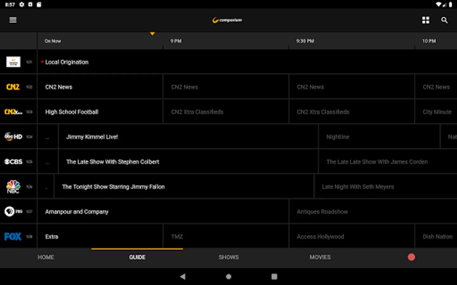Select the NBC peacock channel logo

(x=13, y=187)
